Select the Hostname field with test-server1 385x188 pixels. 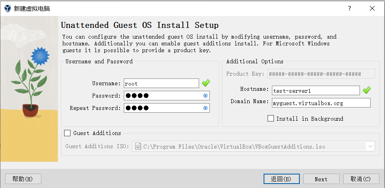point(316,90)
